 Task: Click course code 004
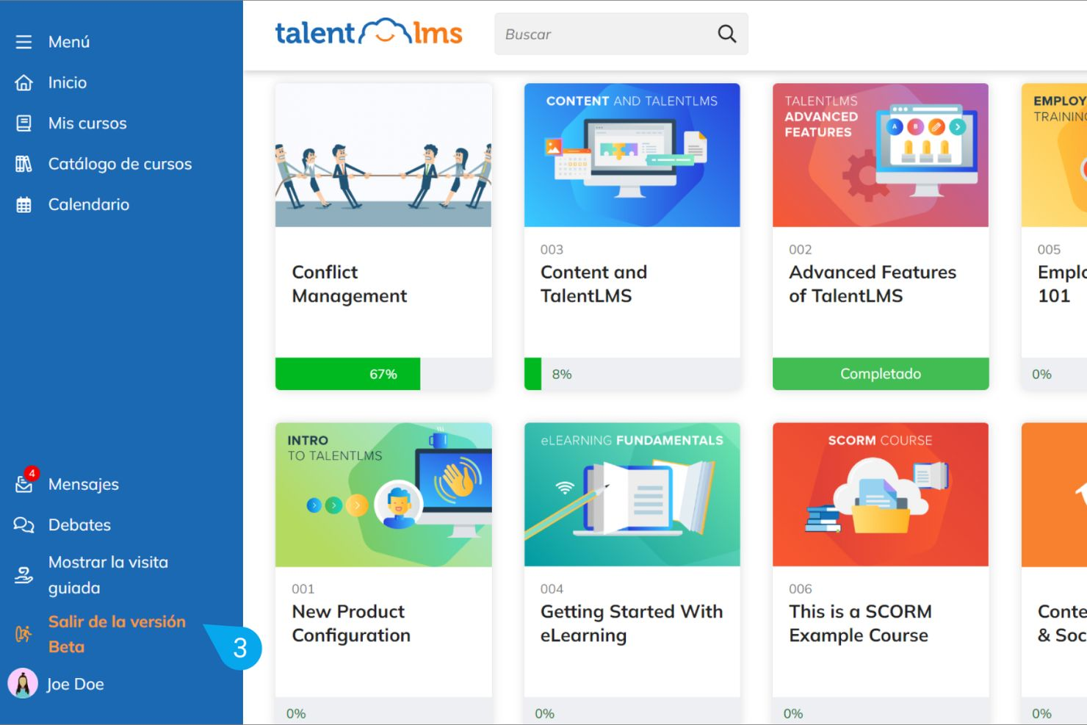tap(552, 589)
